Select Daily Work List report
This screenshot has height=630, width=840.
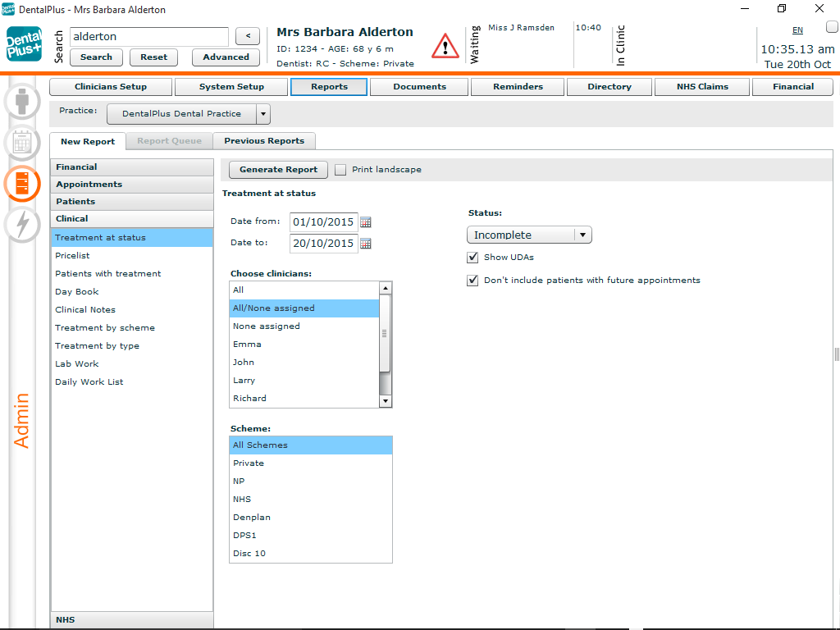pyautogui.click(x=132, y=382)
